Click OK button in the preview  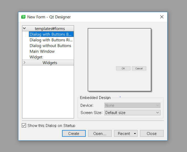[x=123, y=69]
